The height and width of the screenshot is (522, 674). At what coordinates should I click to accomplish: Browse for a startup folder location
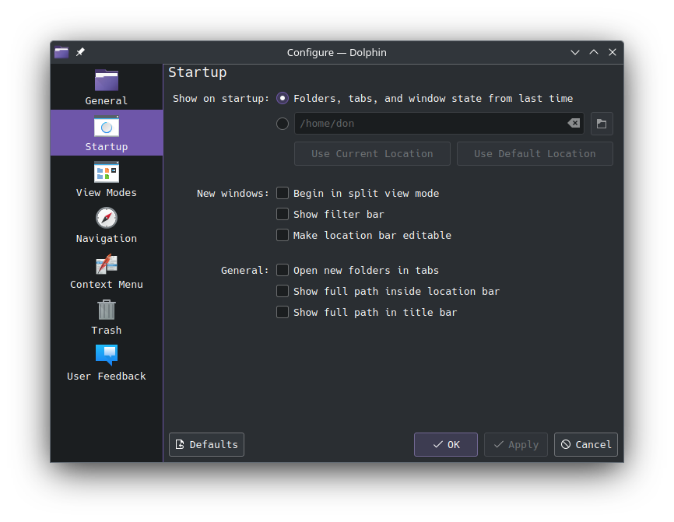pyautogui.click(x=602, y=124)
